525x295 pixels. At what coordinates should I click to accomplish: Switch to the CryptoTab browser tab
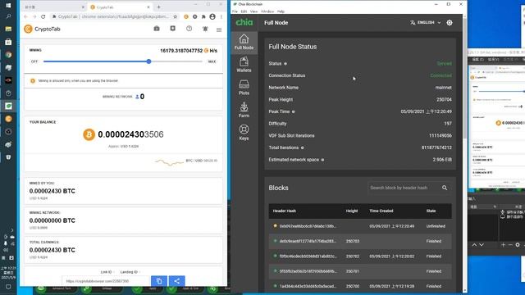(x=120, y=7)
